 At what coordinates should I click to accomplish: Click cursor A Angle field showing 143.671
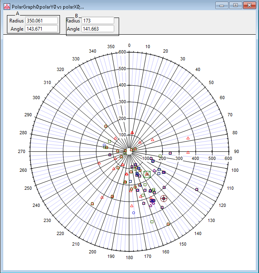coord(42,29)
